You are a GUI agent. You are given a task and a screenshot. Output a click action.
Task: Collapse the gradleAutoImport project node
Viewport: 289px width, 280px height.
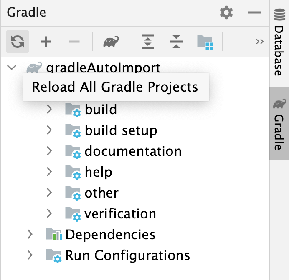pos(12,67)
